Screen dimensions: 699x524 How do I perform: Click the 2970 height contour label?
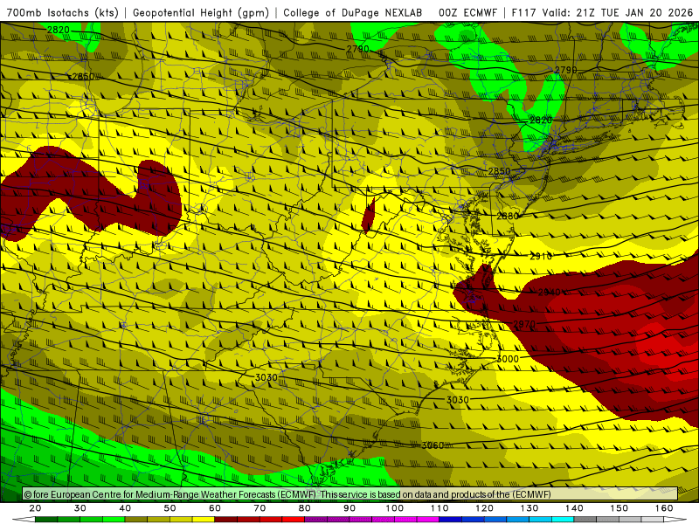pos(523,324)
